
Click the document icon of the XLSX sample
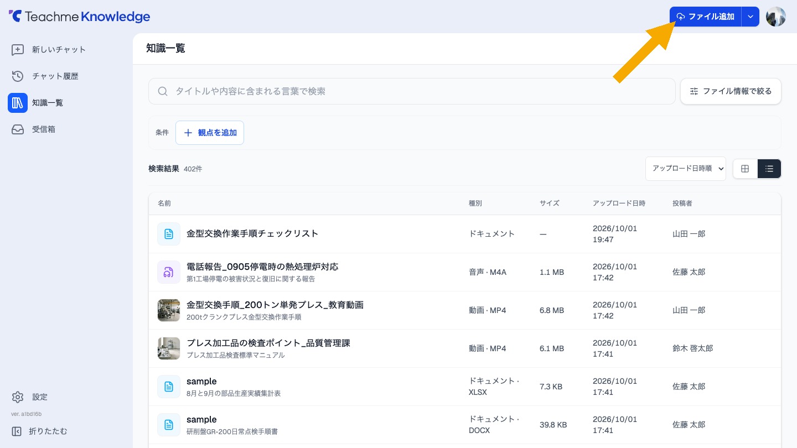[x=169, y=387]
